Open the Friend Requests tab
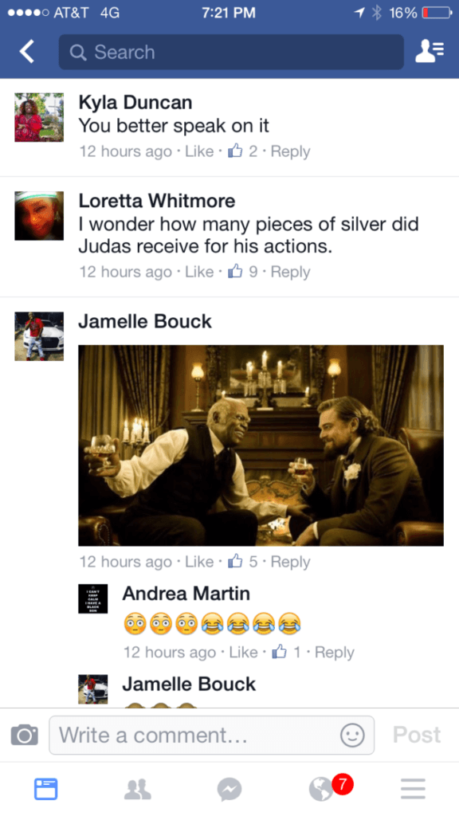 click(x=138, y=789)
